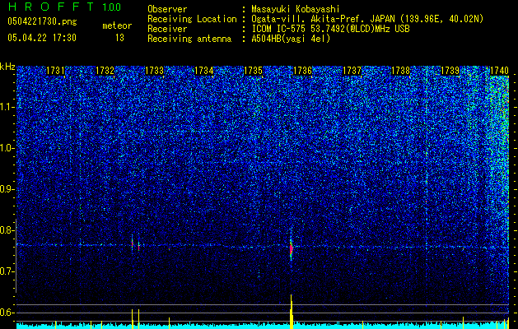Click the 0.9 kHz frequency label
Viewport: 518px width, 329px height.
7,189
